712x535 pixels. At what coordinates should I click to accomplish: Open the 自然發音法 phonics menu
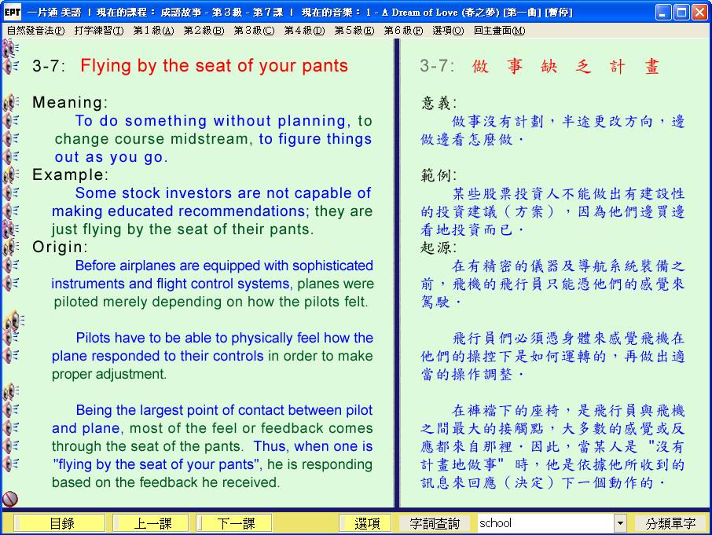tap(35, 31)
